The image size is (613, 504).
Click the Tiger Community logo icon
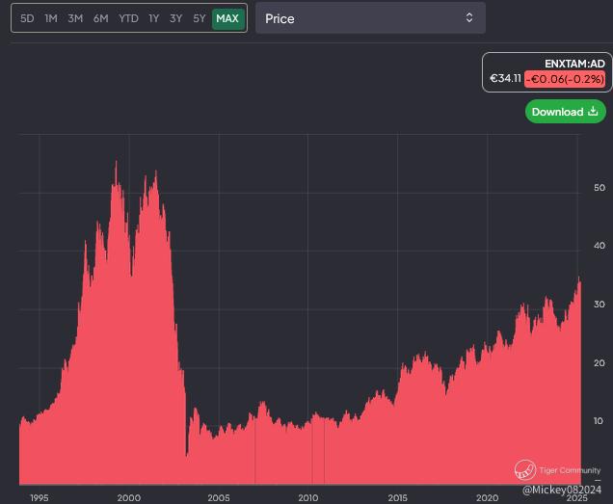click(524, 469)
